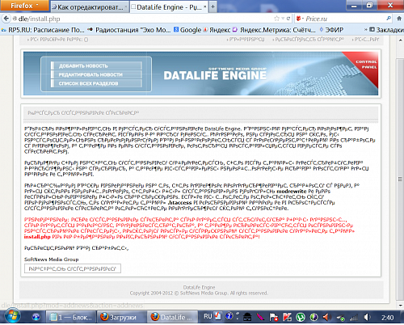
Task: Open the 'Радиостанция Эхо Мо...' bookmark
Action: pyautogui.click(x=128, y=30)
